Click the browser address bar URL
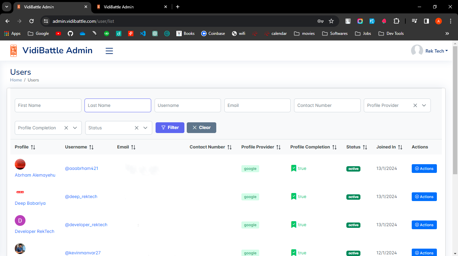This screenshot has width=458, height=256. pyautogui.click(x=83, y=21)
